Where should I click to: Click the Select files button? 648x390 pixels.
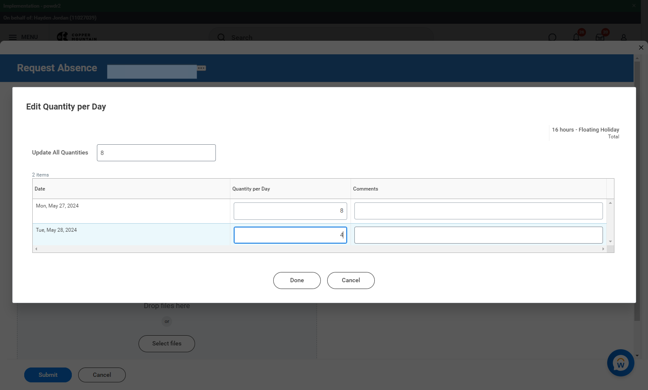click(167, 344)
